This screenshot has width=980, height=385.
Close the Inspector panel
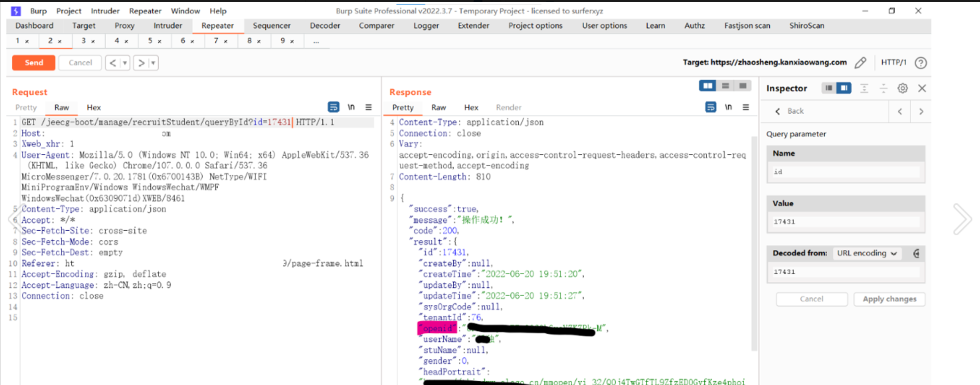922,89
